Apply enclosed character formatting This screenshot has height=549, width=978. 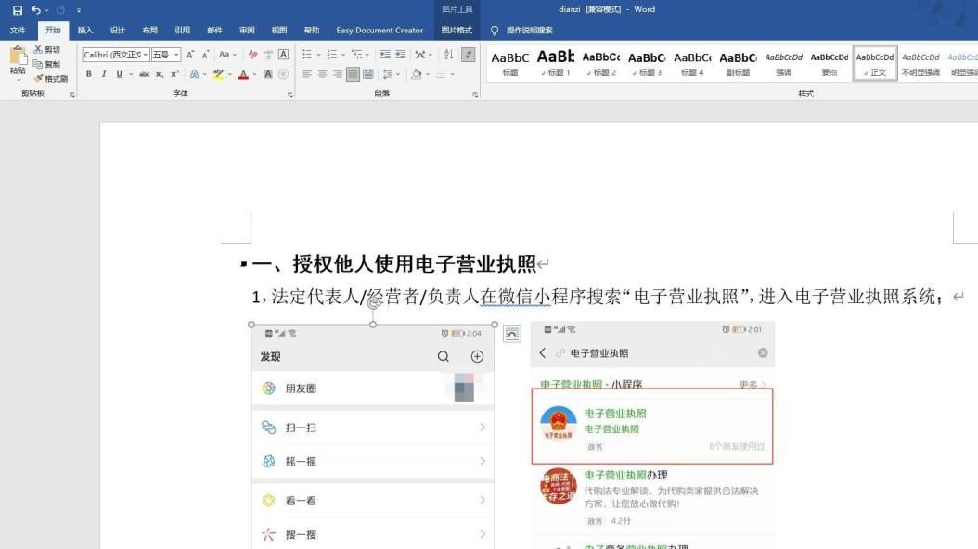coord(283,74)
